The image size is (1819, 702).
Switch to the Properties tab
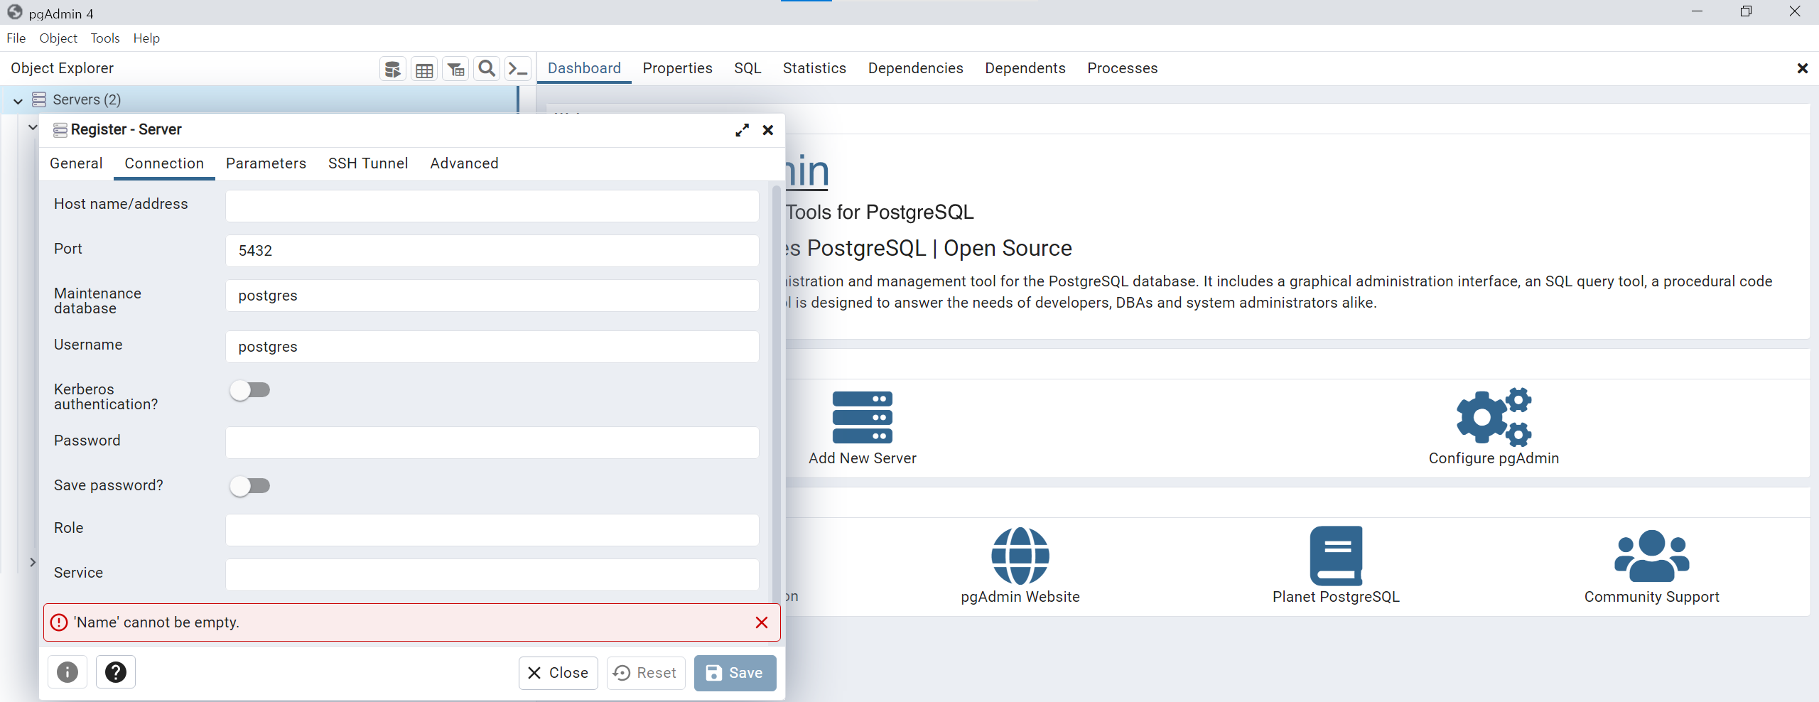click(677, 68)
